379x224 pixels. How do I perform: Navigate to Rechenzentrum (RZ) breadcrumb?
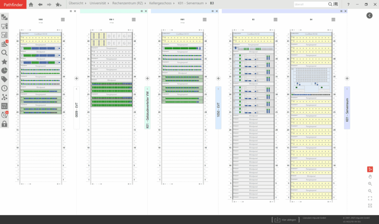point(128,3)
